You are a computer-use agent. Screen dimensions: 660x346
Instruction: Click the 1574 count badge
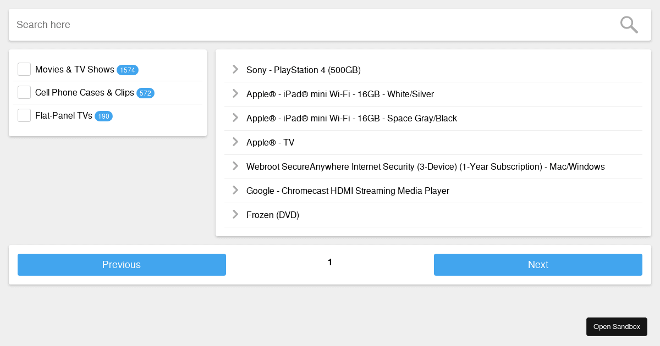click(x=128, y=70)
